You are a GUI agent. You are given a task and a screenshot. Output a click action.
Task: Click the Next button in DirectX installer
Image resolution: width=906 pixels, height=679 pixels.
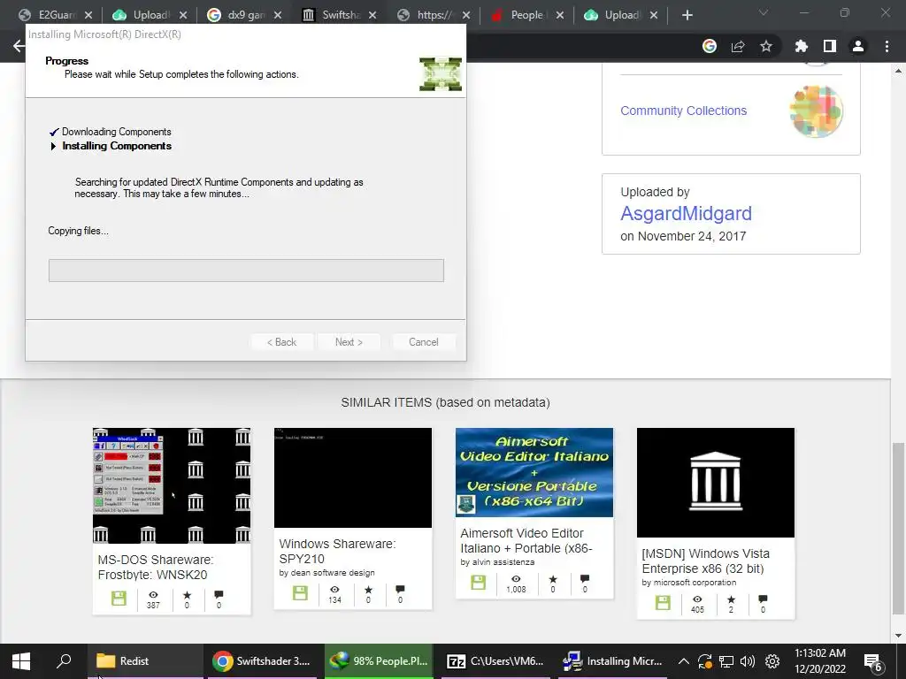tap(349, 342)
